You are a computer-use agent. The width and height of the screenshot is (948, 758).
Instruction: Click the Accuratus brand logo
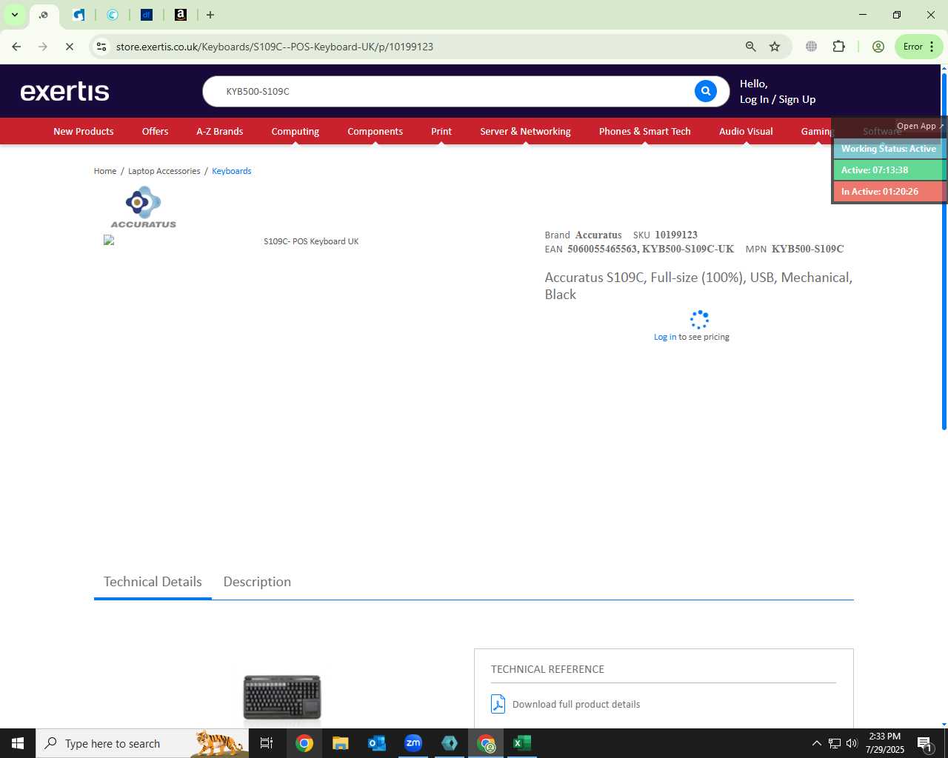pyautogui.click(x=144, y=207)
